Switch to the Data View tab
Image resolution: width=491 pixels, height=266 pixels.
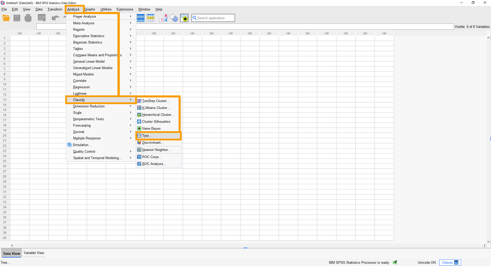coord(12,253)
